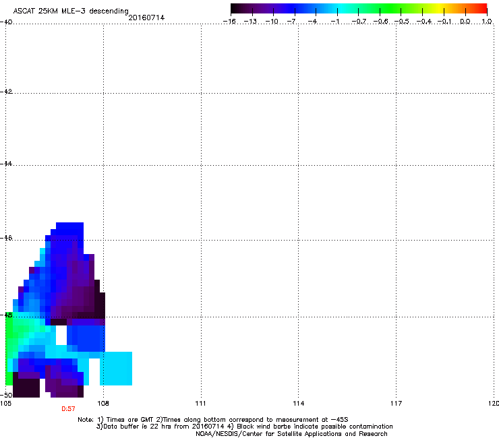
Task: Click the color bar label -1
Action: tap(334, 22)
